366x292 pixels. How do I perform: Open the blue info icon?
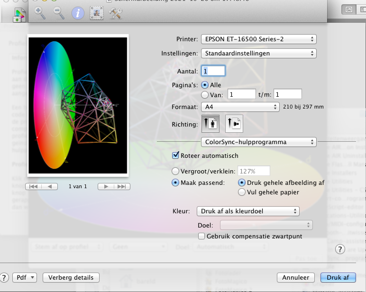78,13
